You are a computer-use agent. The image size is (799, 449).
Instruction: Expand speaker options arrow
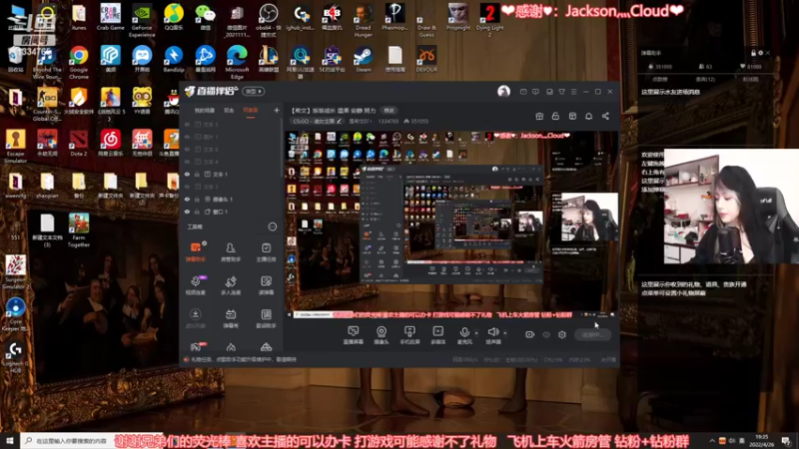(x=505, y=333)
